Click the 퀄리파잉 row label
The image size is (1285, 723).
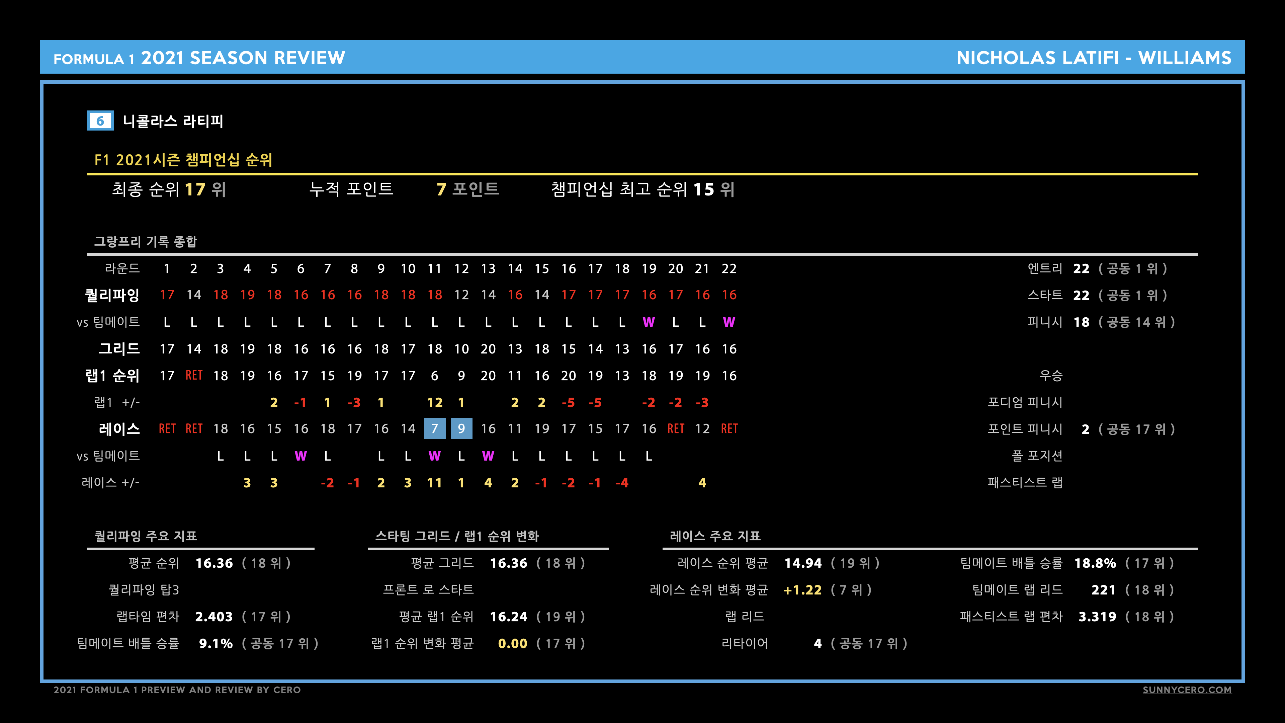[112, 295]
